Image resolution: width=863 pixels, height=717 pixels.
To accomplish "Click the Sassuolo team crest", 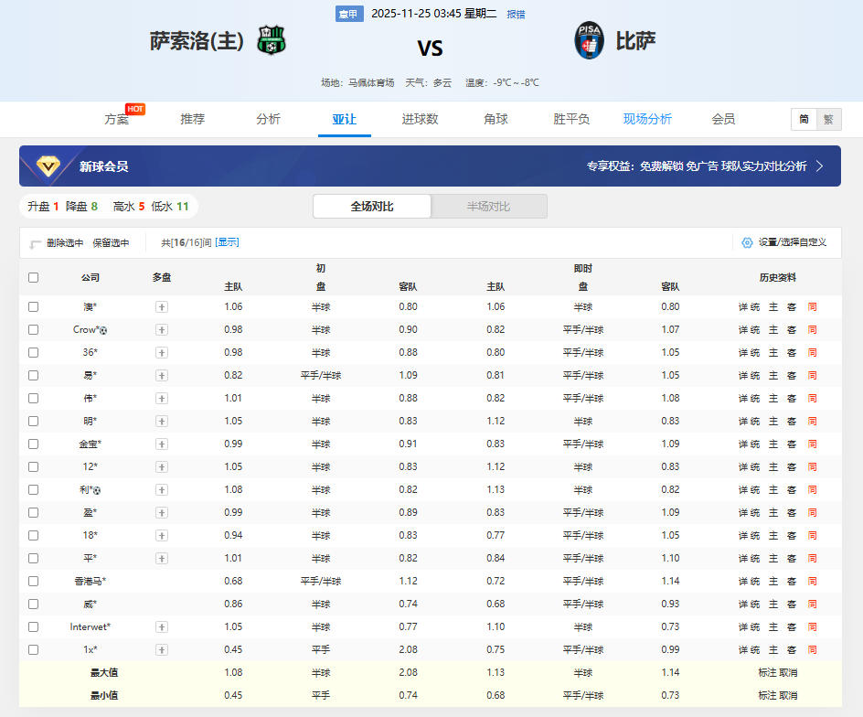I will 272,41.
